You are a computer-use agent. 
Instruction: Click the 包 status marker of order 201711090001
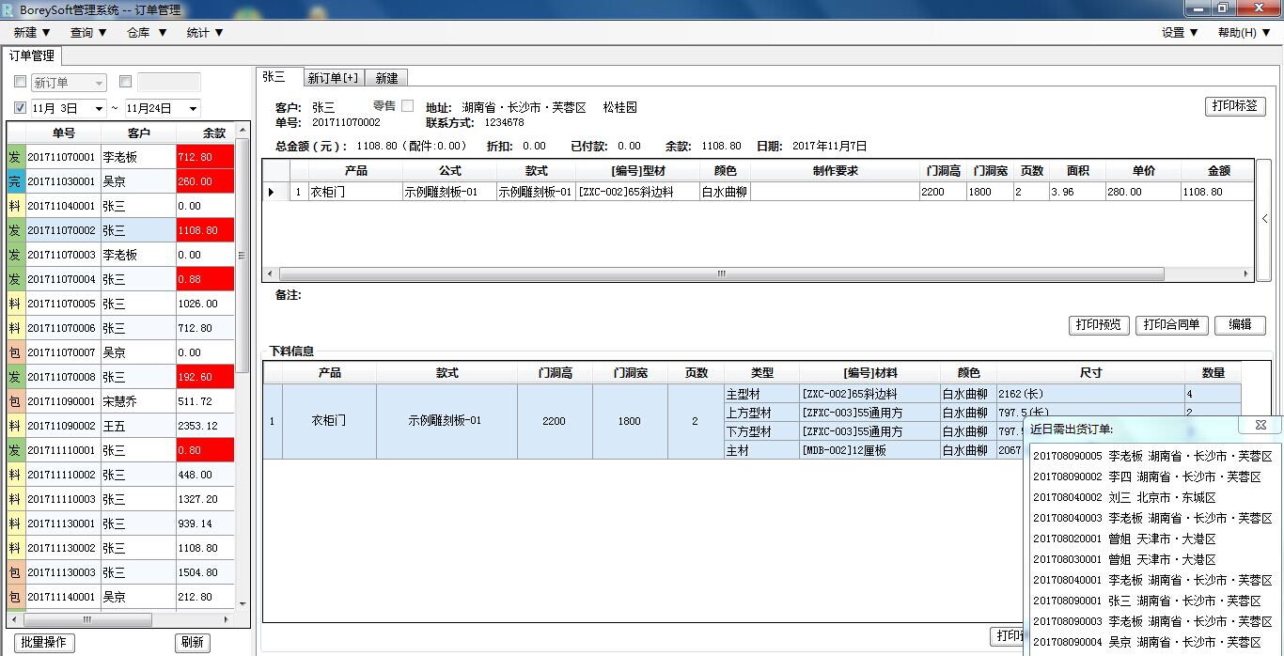pyautogui.click(x=15, y=401)
